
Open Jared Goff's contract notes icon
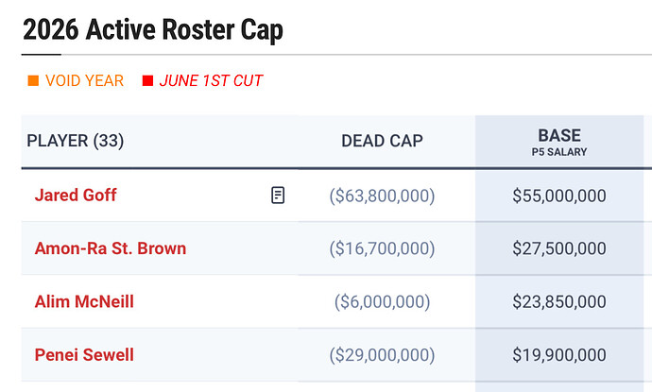coord(278,196)
